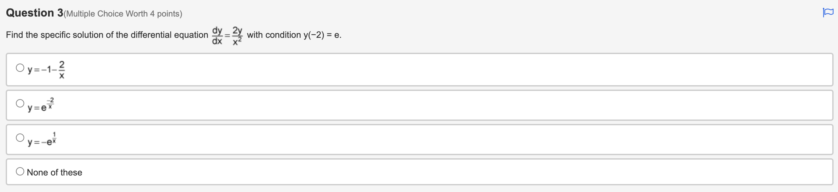Select the radio button for y = -e^(1/x)
This screenshot has width=838, height=192.
point(20,137)
